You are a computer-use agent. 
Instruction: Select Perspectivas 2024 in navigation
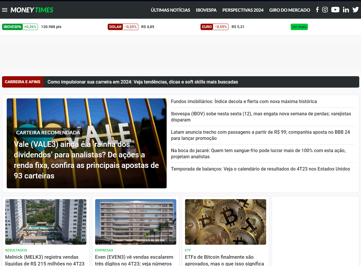point(243,10)
